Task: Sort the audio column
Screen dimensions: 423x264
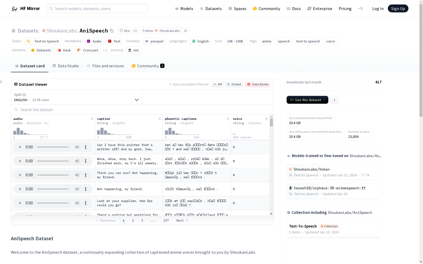Action: pos(92,119)
